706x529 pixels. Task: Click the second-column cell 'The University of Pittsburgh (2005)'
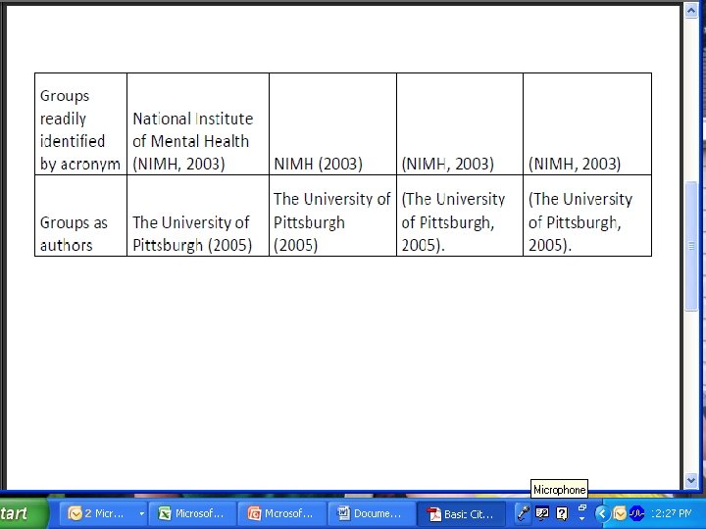coord(198,216)
